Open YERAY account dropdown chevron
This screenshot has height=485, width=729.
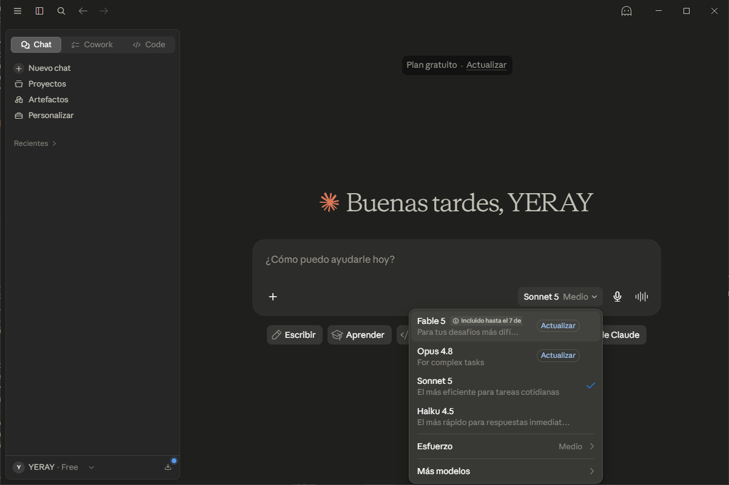point(92,467)
